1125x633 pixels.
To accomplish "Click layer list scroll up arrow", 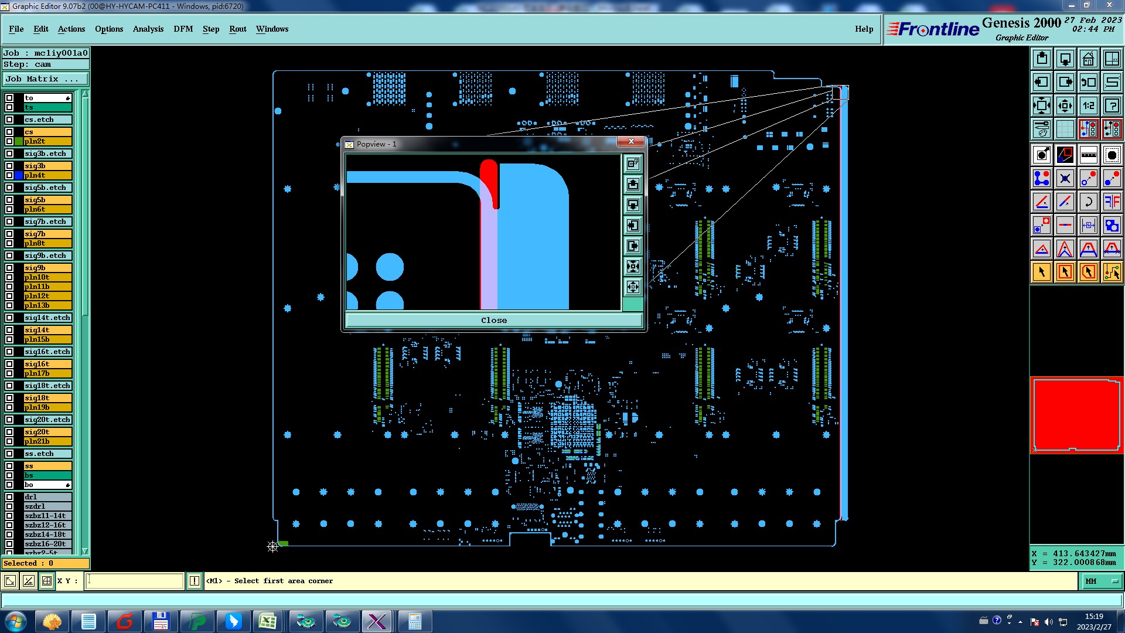I will [x=85, y=93].
